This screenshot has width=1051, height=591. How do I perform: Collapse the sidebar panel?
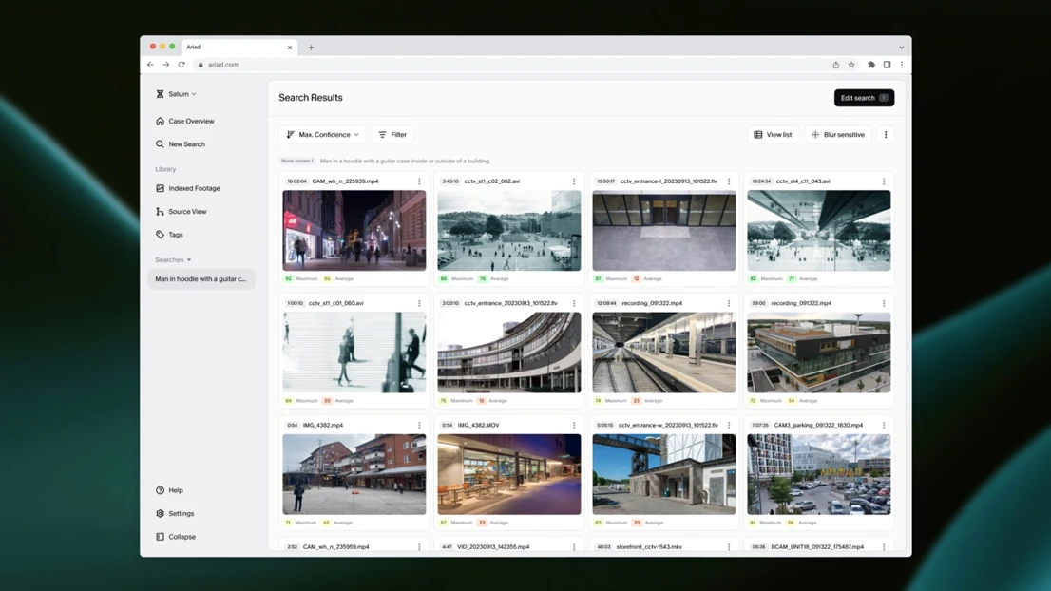coord(182,537)
